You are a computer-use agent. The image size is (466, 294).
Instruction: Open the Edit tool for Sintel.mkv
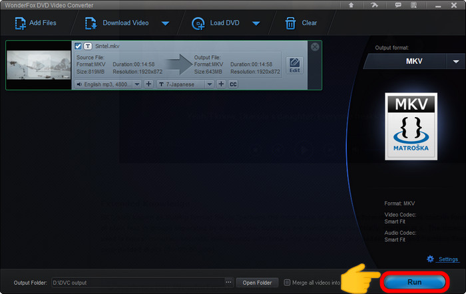pos(294,65)
